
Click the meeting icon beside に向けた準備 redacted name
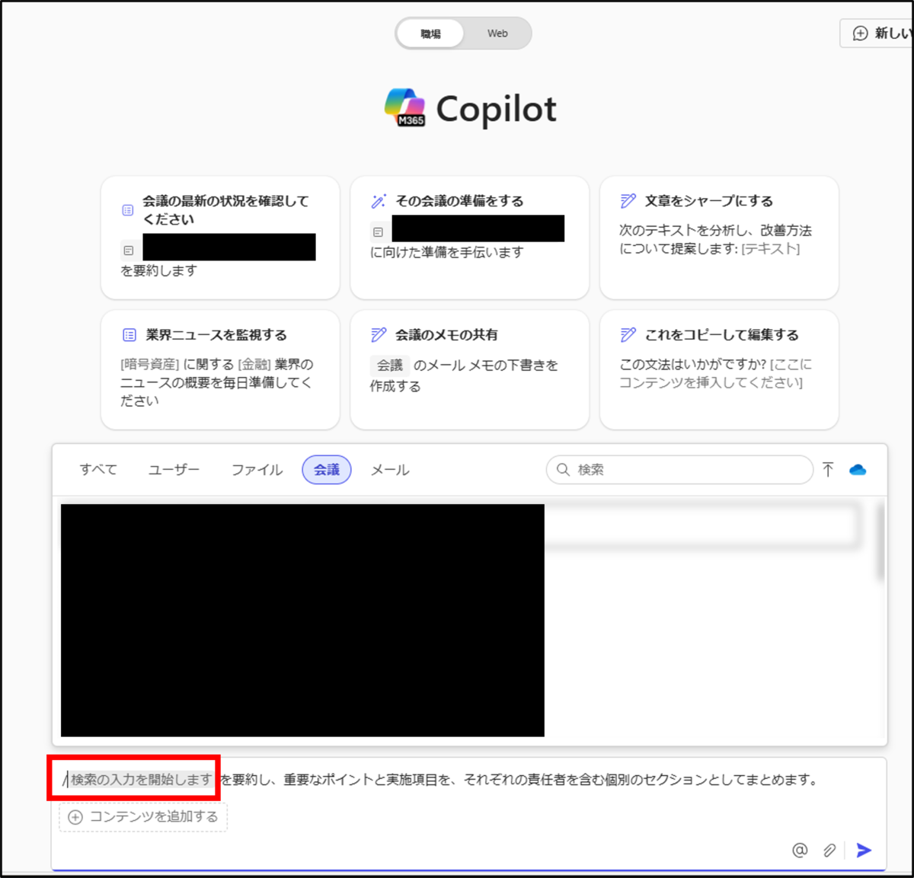click(x=378, y=231)
